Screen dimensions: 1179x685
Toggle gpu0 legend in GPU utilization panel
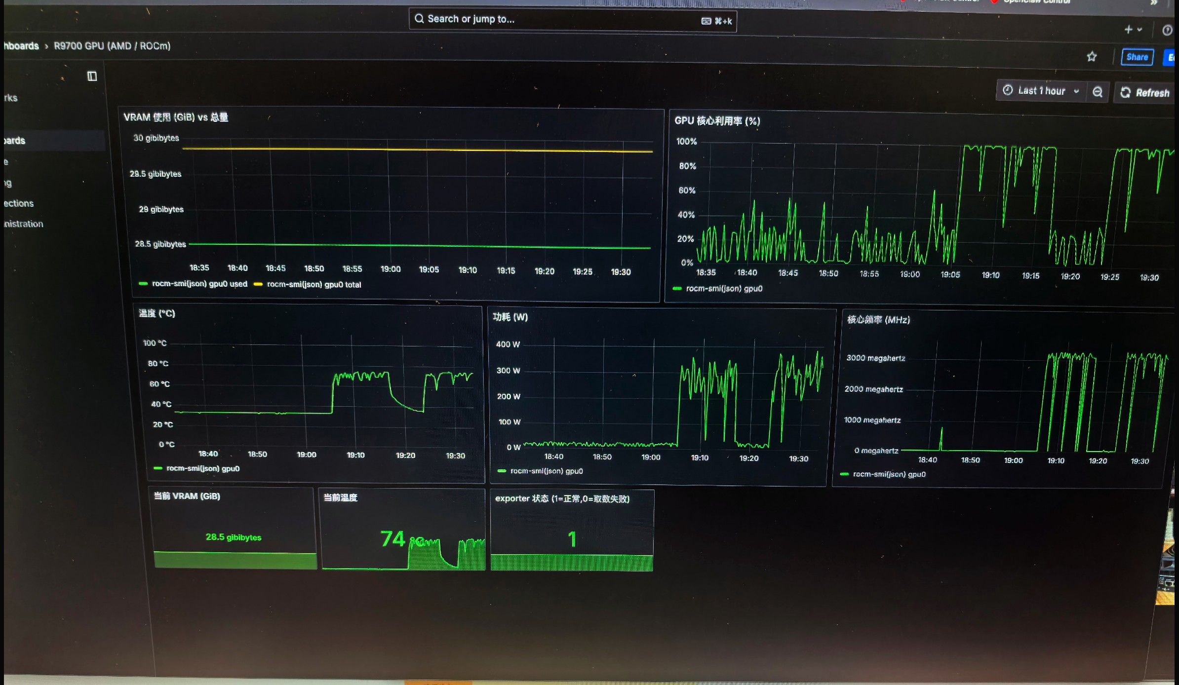click(724, 289)
